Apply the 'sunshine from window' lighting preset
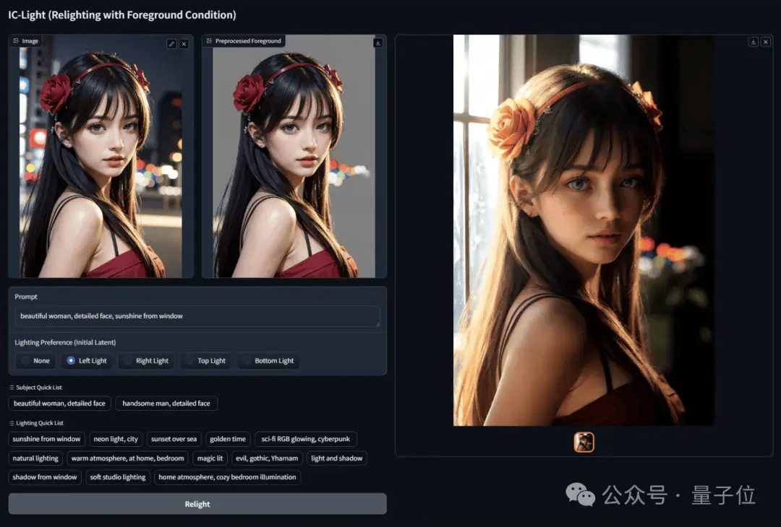 (46, 439)
